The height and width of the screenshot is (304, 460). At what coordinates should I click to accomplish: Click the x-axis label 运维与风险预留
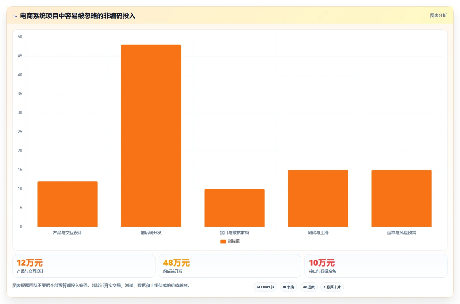click(x=402, y=233)
